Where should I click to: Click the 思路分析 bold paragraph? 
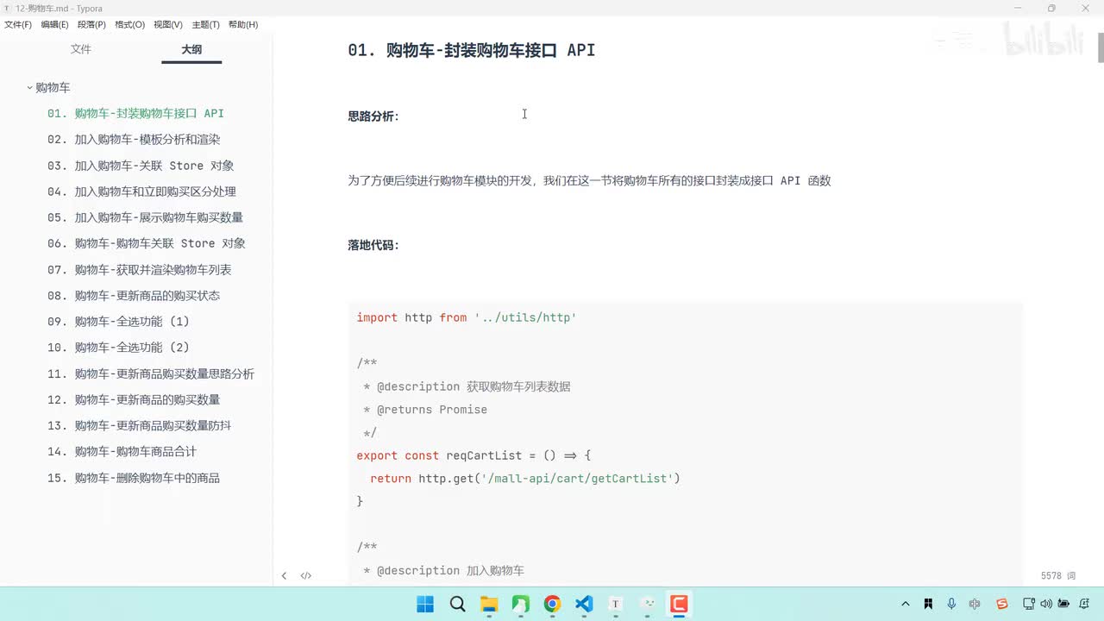[x=373, y=116]
